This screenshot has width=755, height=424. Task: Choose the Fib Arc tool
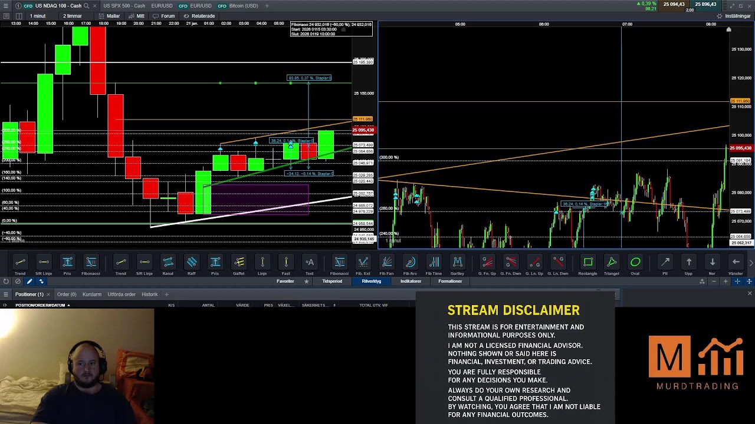410,265
